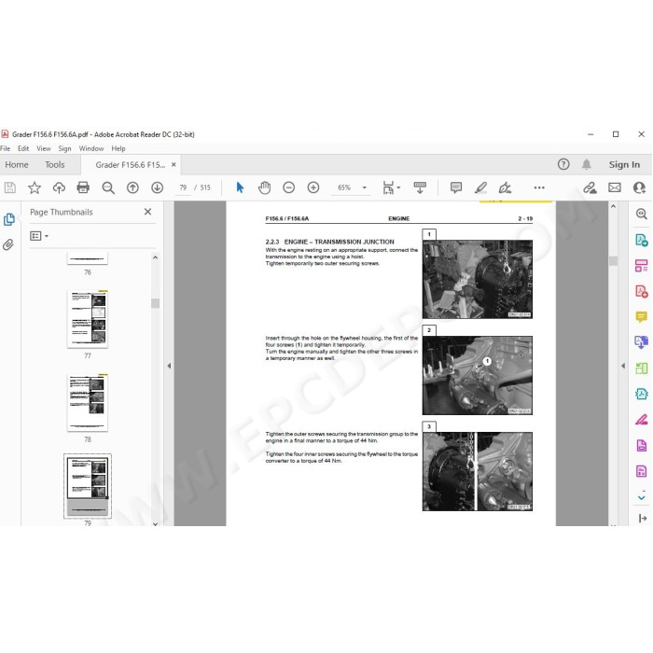The image size is (653, 653).
Task: Select page 79 thumbnail
Action: click(x=88, y=486)
